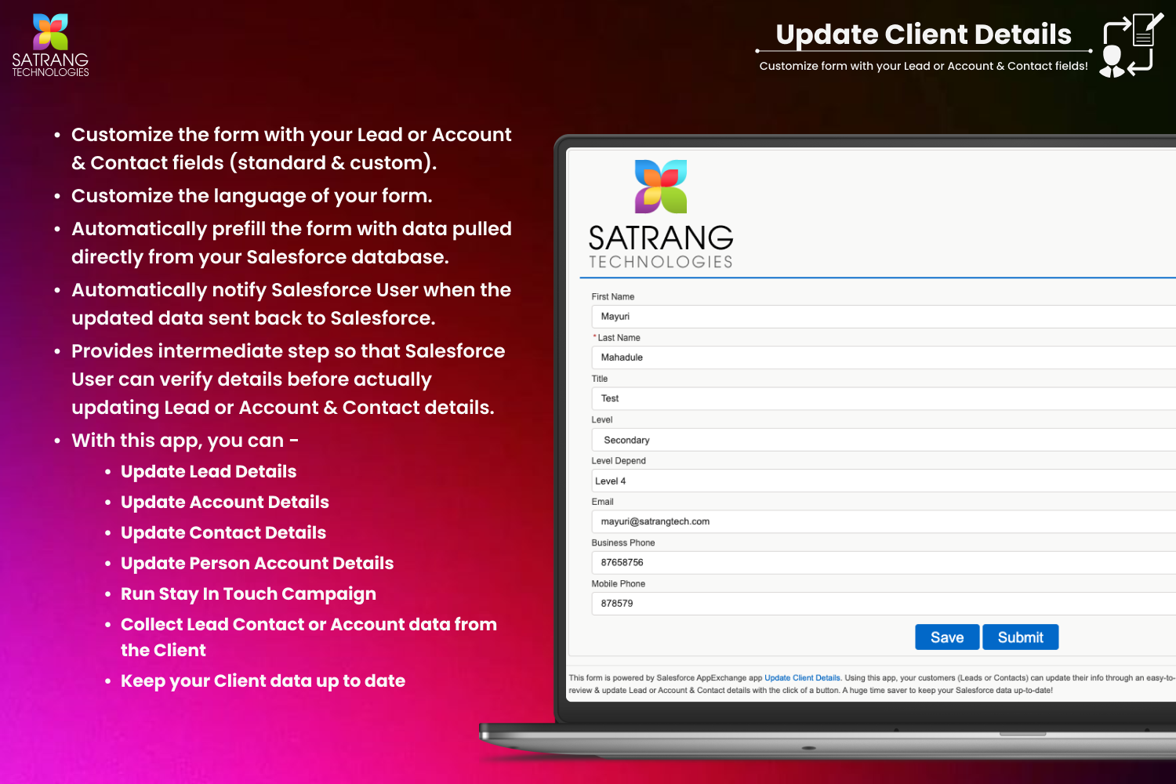
Task: Click the 'Mobile Phone' field label
Action: pos(619,584)
